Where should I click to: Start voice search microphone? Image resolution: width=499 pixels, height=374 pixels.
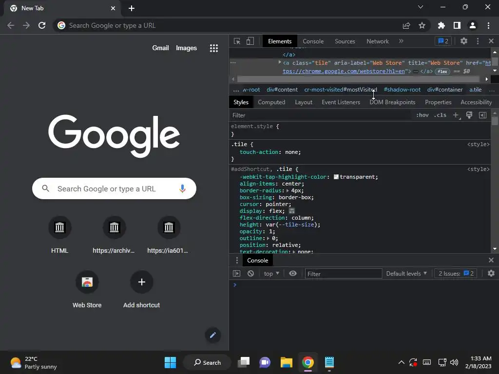182,188
